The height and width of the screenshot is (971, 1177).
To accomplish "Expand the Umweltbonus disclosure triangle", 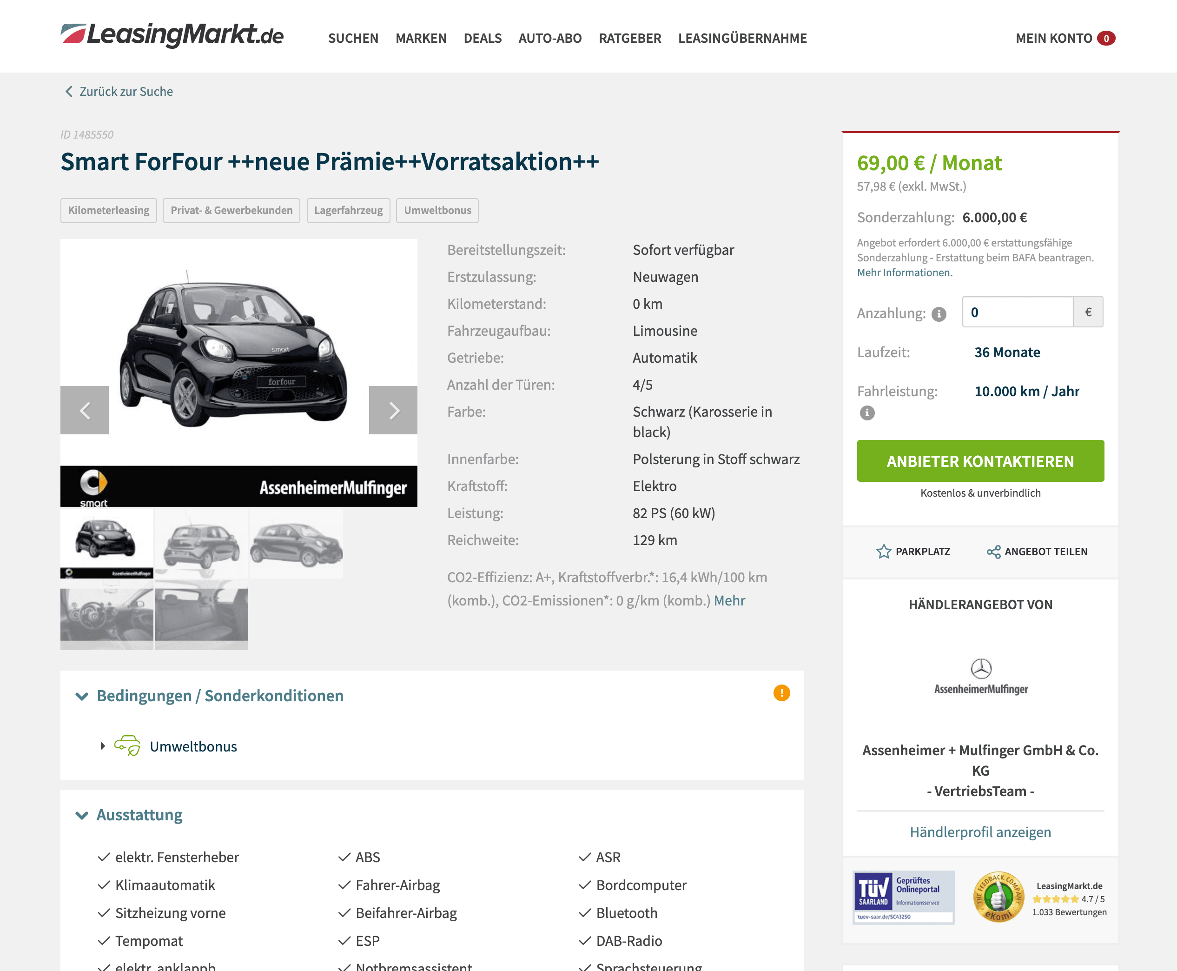I will [x=102, y=745].
